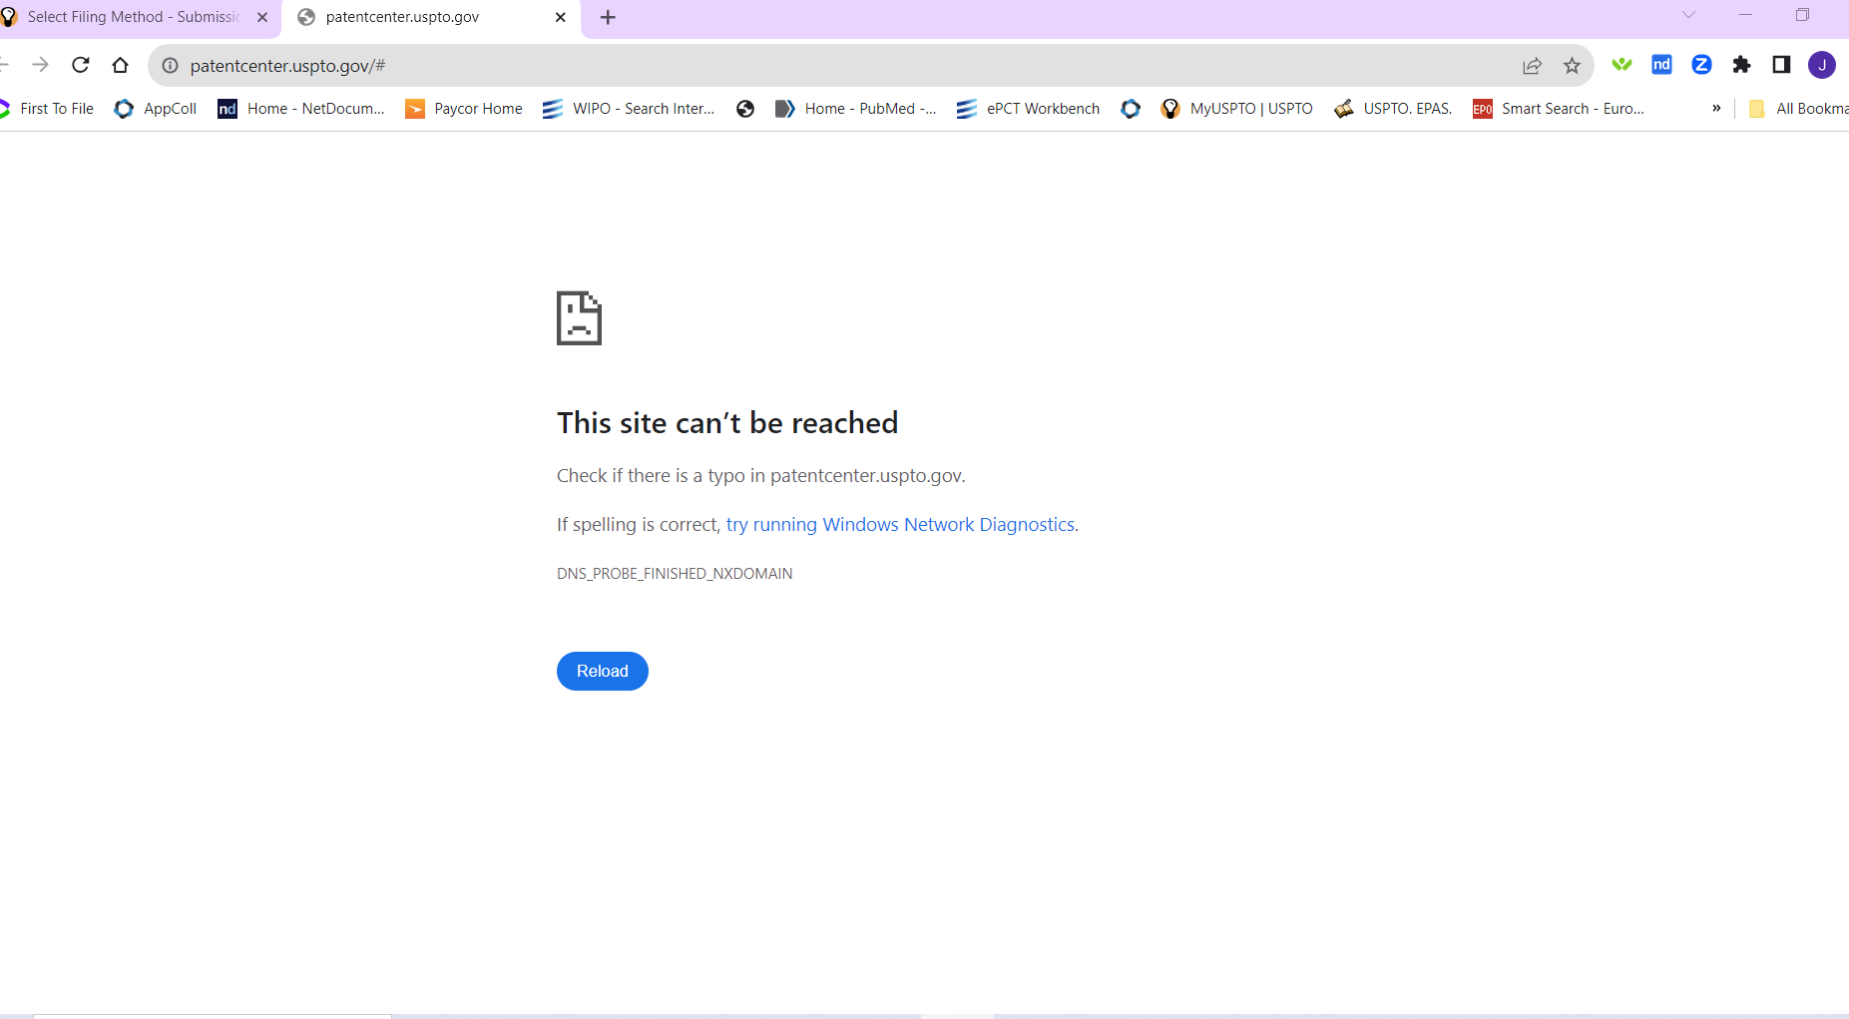Bookmark this page with the star icon
The image size is (1849, 1019).
1572,66
